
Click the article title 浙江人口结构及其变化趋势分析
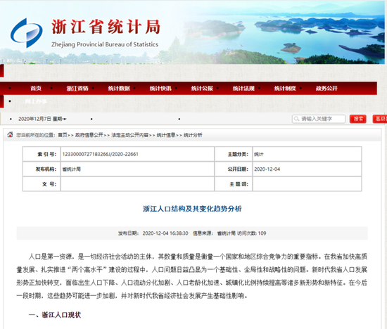click(x=192, y=209)
